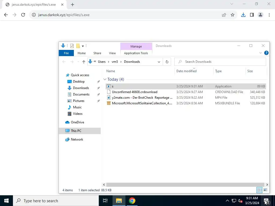This screenshot has width=275, height=206.
Task: Share this page icon in Chrome
Action: click(224, 15)
